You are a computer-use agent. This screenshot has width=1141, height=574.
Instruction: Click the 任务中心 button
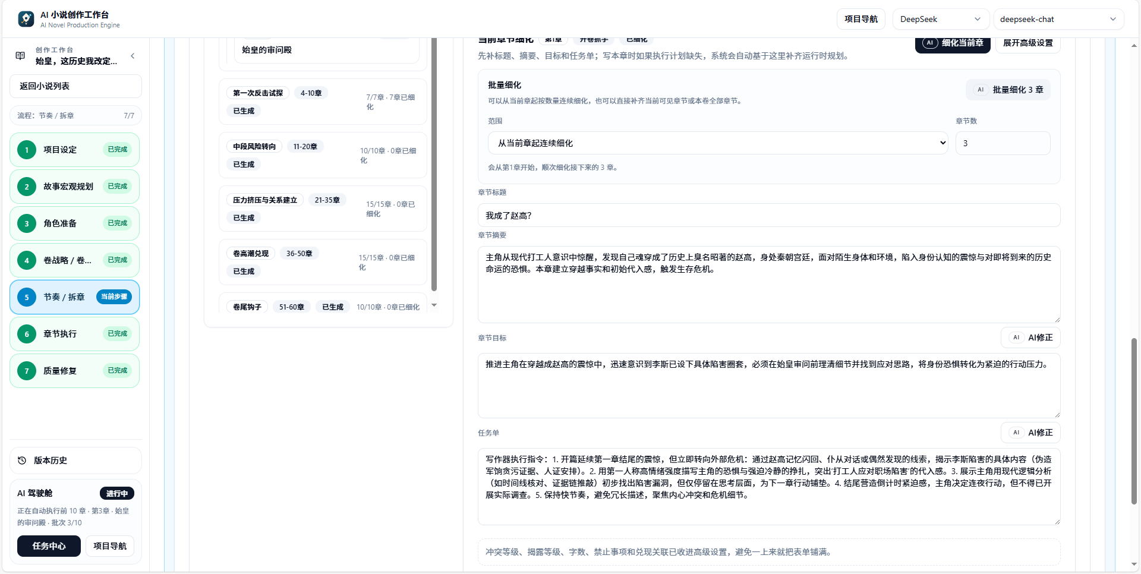49,545
